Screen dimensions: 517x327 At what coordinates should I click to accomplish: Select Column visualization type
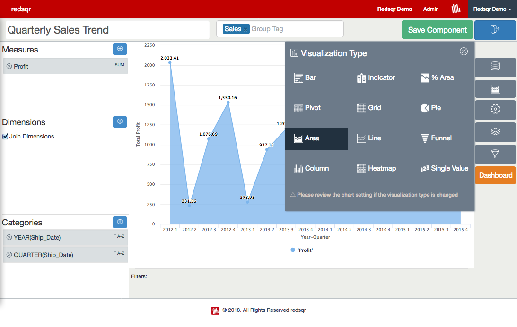click(x=311, y=169)
